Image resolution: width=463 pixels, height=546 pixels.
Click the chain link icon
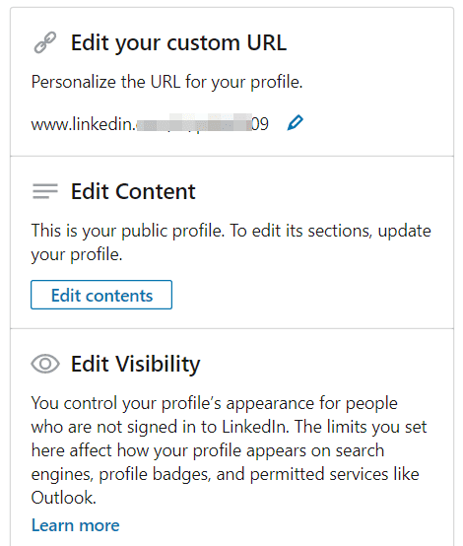[45, 42]
